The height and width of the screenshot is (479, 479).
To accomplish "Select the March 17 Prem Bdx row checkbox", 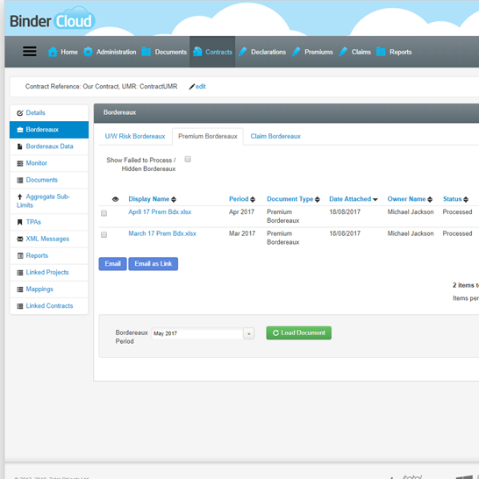I will coord(104,234).
